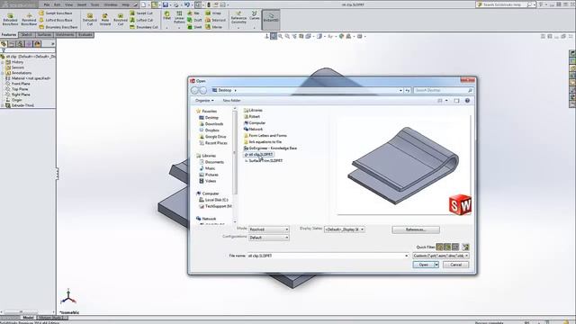The height and width of the screenshot is (324, 576).
Task: Switch to the Weldments tab
Action: [x=65, y=35]
